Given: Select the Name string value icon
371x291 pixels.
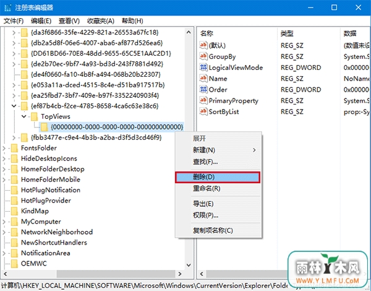Looking at the screenshot, I should tap(203, 78).
